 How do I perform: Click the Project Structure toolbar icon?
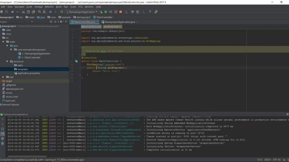[x=138, y=12]
